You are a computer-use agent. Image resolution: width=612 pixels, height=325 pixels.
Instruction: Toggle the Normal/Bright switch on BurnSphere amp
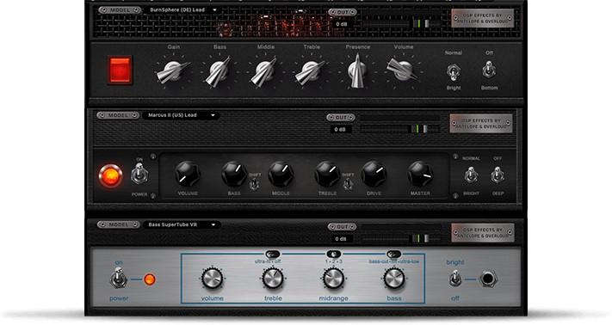453,72
